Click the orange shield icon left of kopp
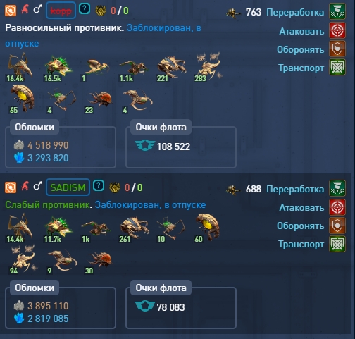This screenshot has height=339, width=355. tap(11, 11)
